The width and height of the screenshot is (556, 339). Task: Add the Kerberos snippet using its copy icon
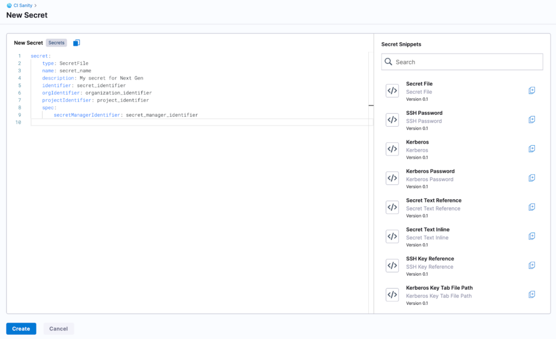tap(532, 149)
